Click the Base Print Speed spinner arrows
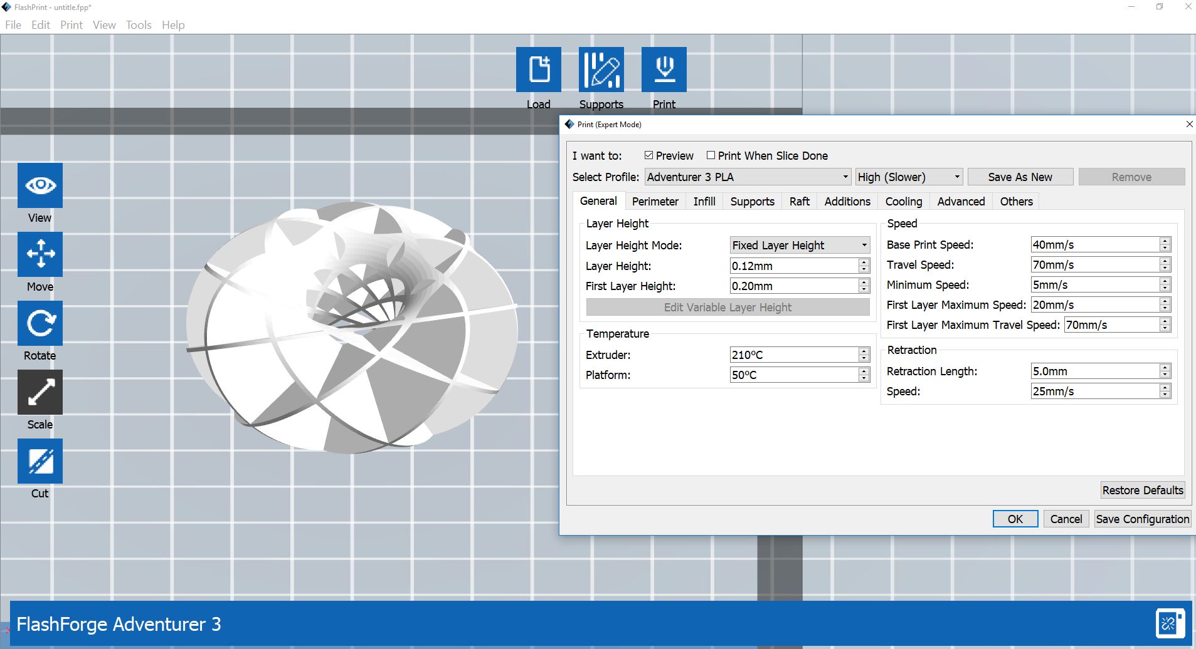Viewport: 1196px width, 649px height. pyautogui.click(x=1165, y=244)
